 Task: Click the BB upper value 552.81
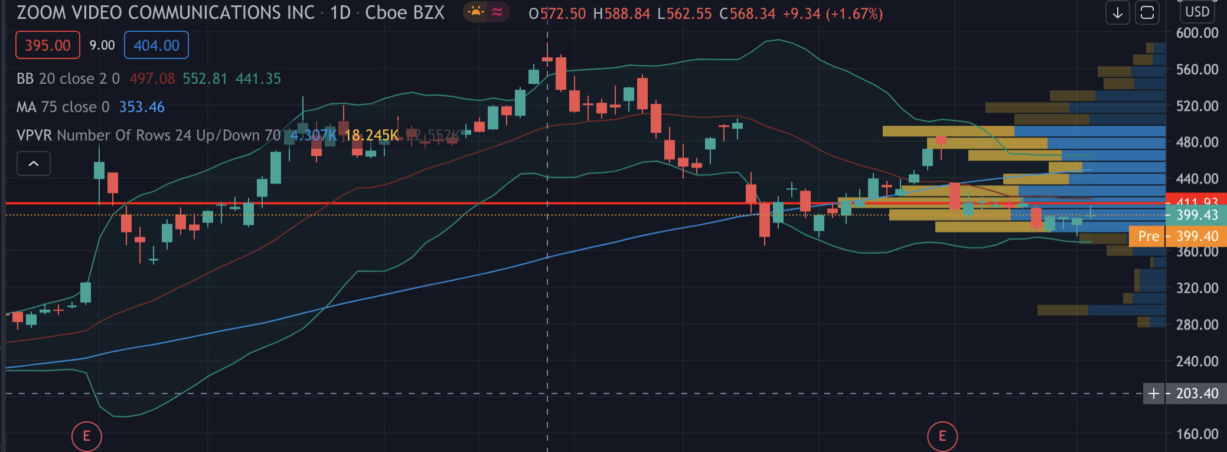point(205,78)
